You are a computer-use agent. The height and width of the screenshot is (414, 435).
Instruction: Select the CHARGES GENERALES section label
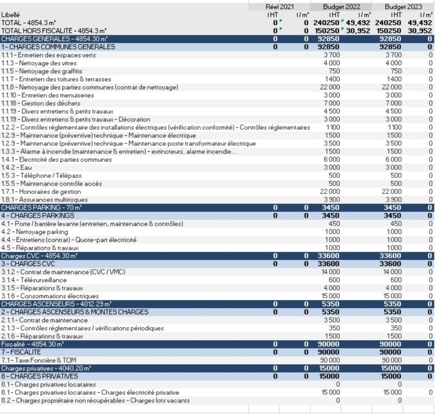[x=54, y=39]
